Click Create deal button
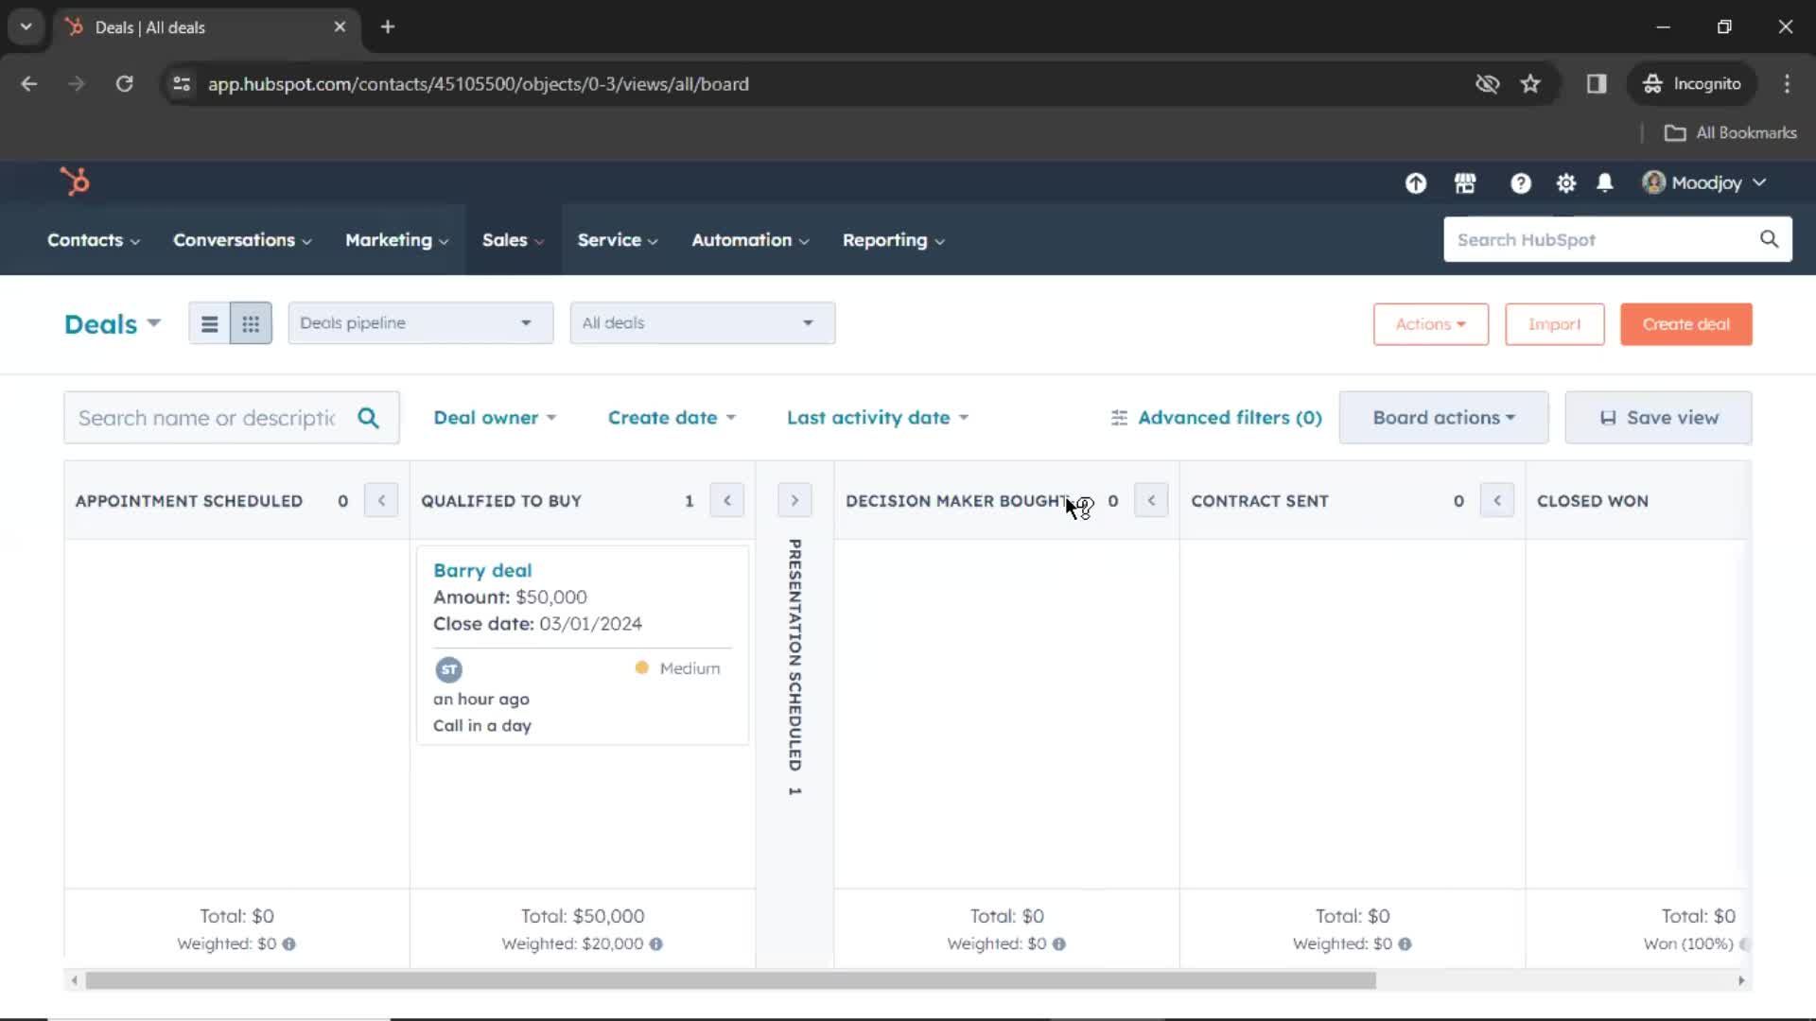1816x1021 pixels. coord(1686,323)
